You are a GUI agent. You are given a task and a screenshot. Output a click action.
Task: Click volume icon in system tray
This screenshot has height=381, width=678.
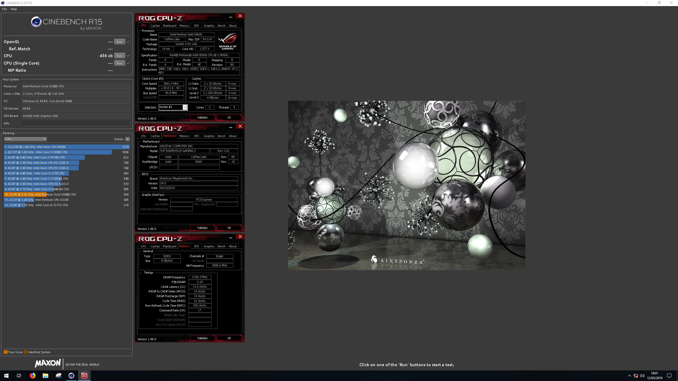pos(642,376)
